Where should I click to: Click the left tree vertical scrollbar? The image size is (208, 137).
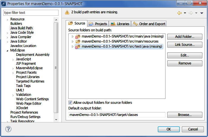56,67
